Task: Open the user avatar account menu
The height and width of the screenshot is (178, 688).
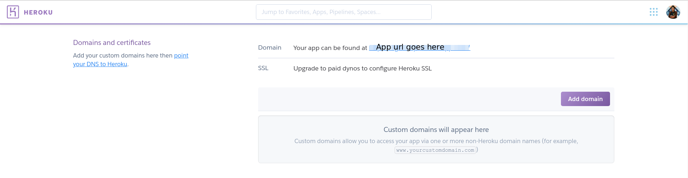Action: (673, 12)
